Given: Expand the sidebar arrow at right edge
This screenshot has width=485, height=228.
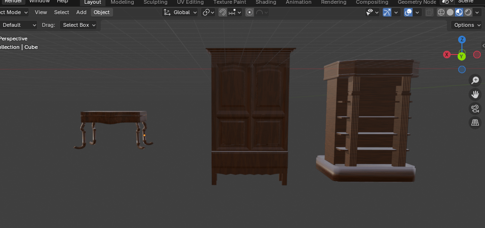Looking at the screenshot, I should pos(483,46).
